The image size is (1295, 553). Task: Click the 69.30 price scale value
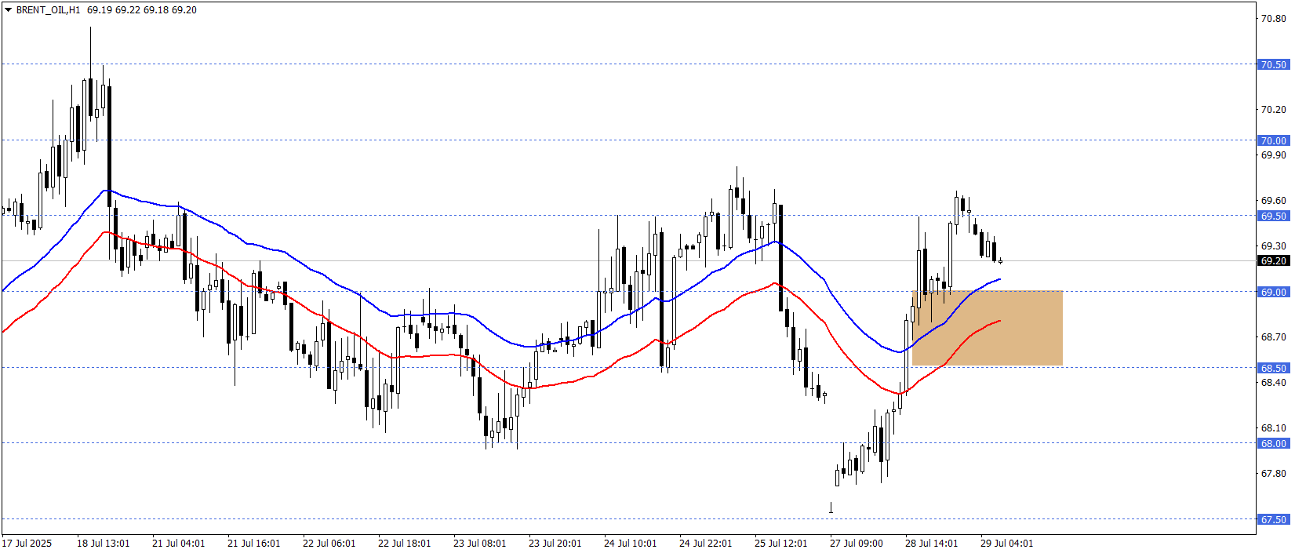(1273, 246)
